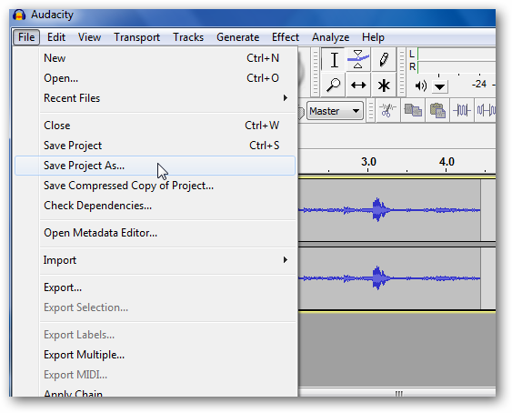512x413 pixels.
Task: Open the Effect menu
Action: click(x=286, y=37)
